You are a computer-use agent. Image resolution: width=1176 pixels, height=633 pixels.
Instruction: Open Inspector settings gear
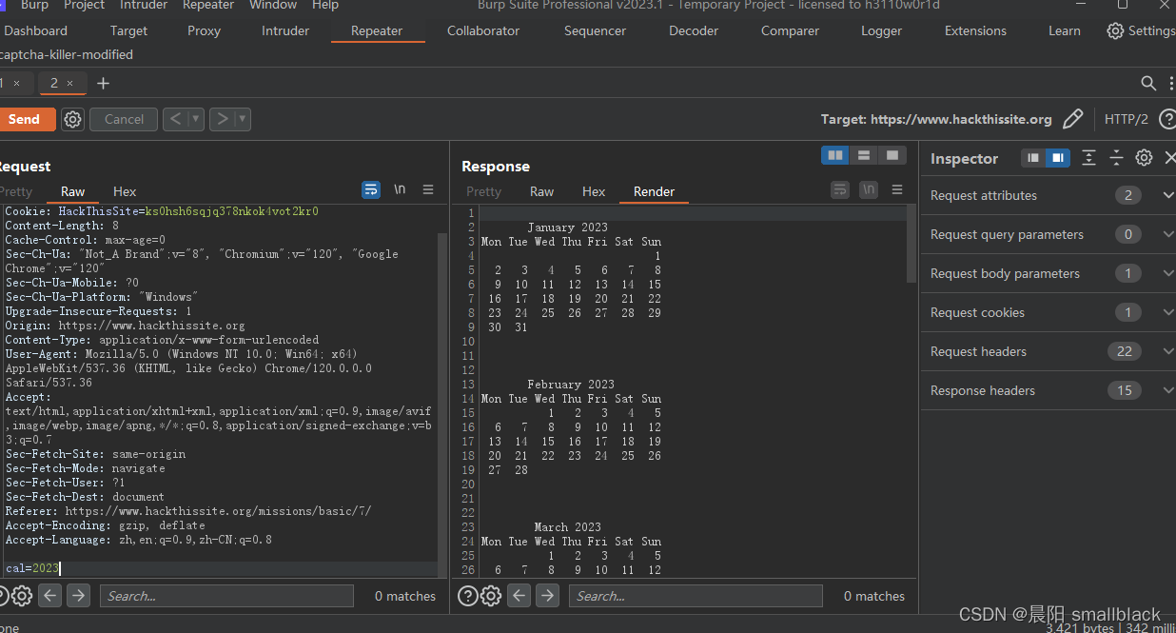(1144, 158)
